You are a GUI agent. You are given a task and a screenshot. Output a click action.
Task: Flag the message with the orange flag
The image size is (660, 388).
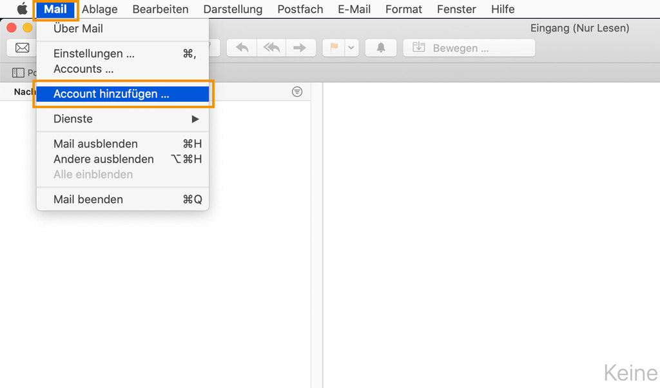(335, 48)
